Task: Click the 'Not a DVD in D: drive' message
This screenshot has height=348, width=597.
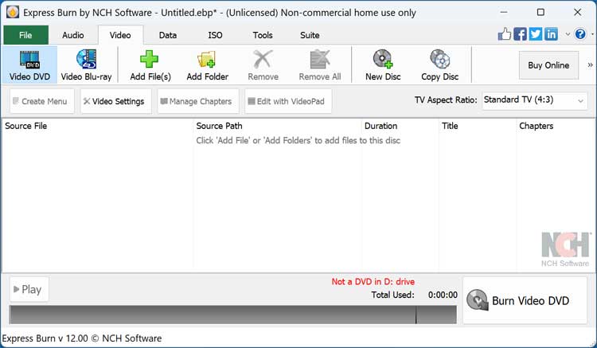Action: point(373,282)
